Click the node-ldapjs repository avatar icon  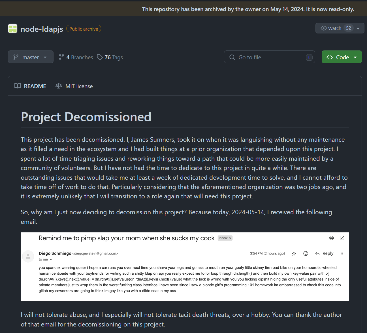(x=12, y=29)
